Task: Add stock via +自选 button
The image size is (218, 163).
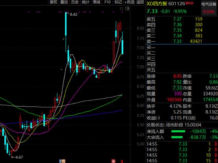Action: click(129, 2)
